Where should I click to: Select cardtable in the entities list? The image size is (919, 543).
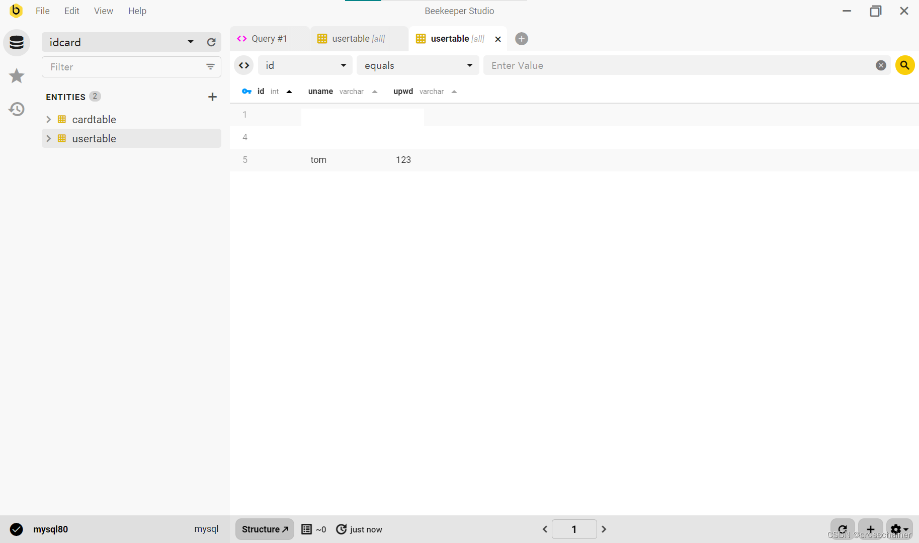click(x=94, y=119)
